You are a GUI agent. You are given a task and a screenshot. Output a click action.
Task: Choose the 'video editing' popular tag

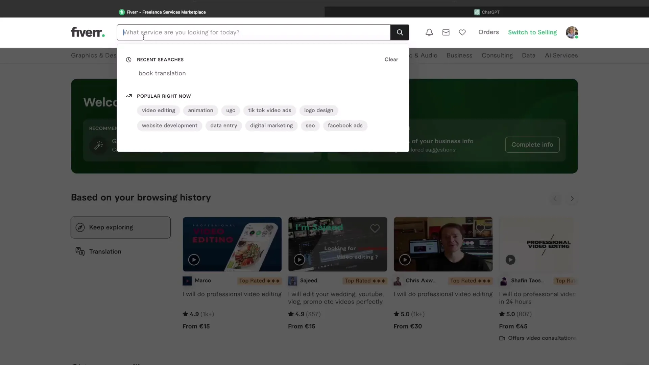coord(159,111)
